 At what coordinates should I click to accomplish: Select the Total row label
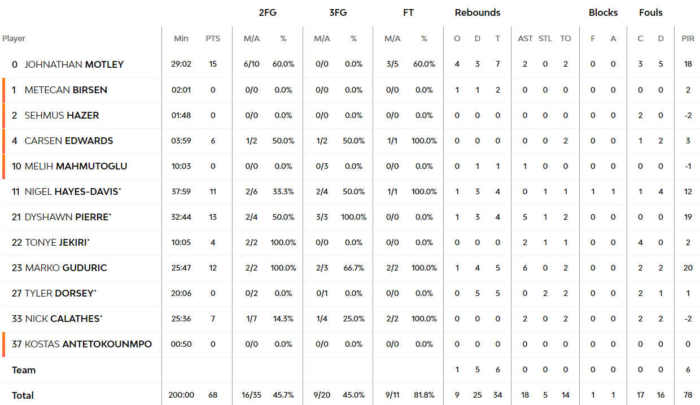(23, 395)
